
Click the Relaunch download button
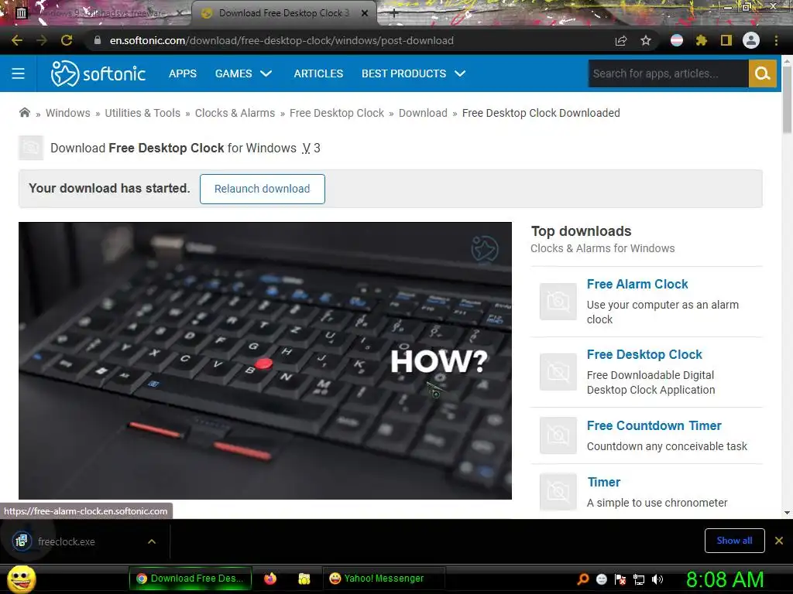click(x=262, y=189)
